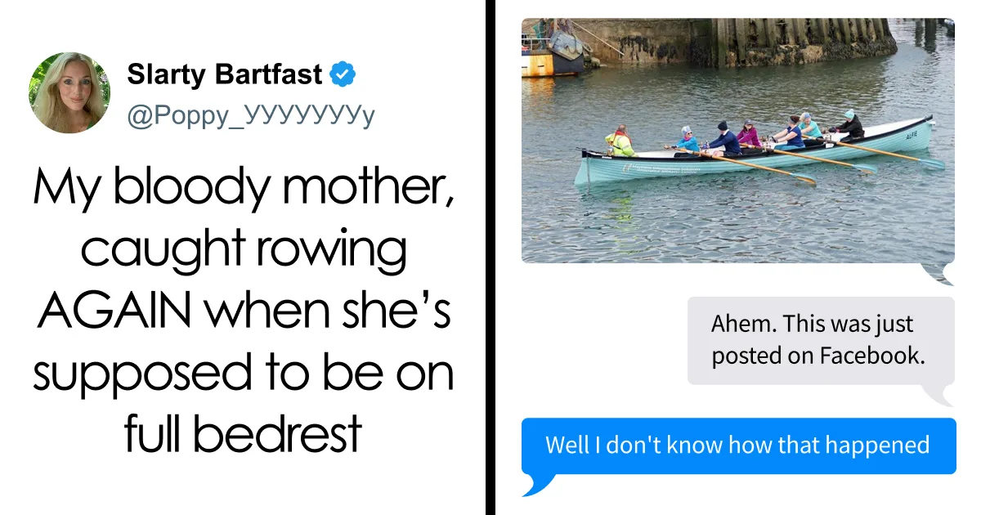The height and width of the screenshot is (515, 981).
Task: Click the @Poppy_yyyyyyyy handle
Action: pyautogui.click(x=251, y=116)
